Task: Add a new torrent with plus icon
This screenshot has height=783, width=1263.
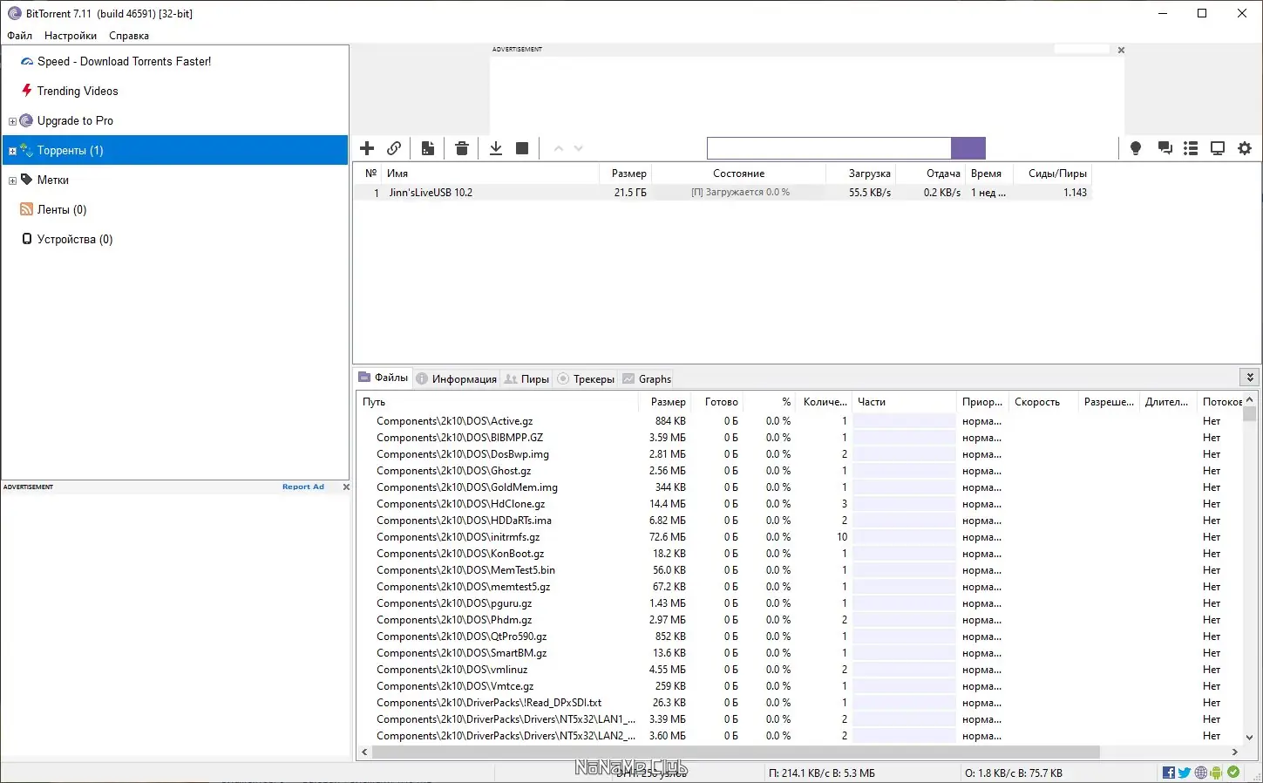Action: [367, 148]
